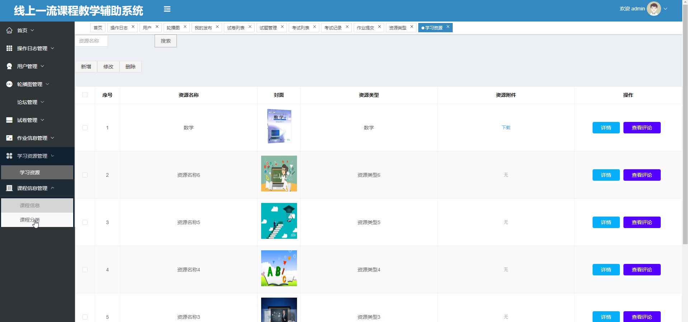Toggle sidebar with the hamburger menu icon
The height and width of the screenshot is (322, 688).
167,9
